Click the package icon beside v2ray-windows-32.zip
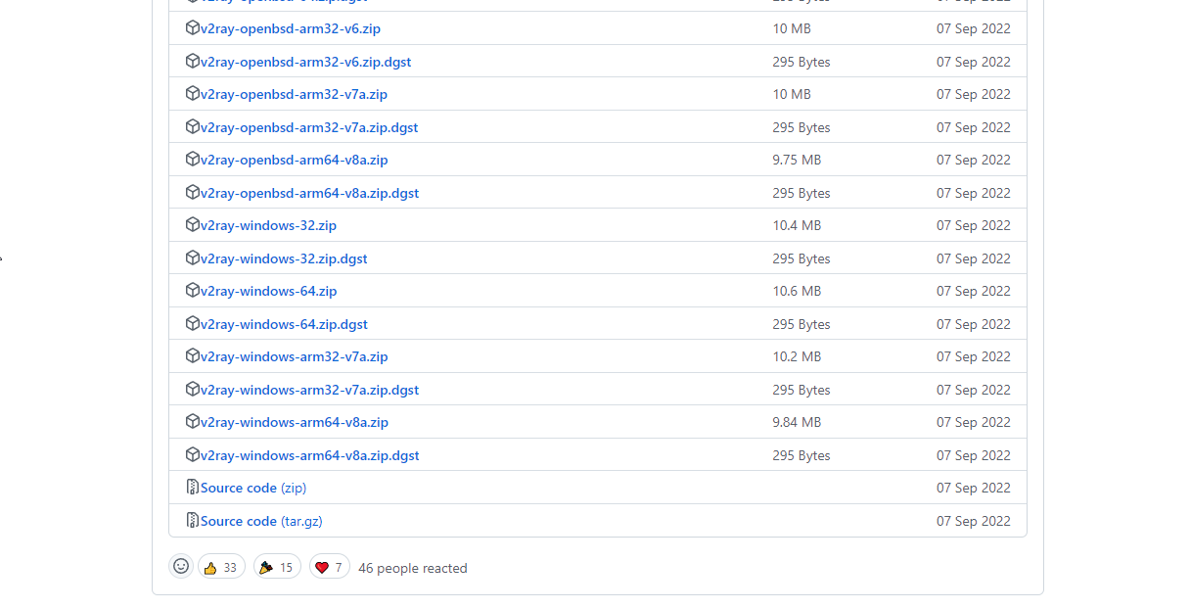The width and height of the screenshot is (1190, 609). tap(193, 225)
